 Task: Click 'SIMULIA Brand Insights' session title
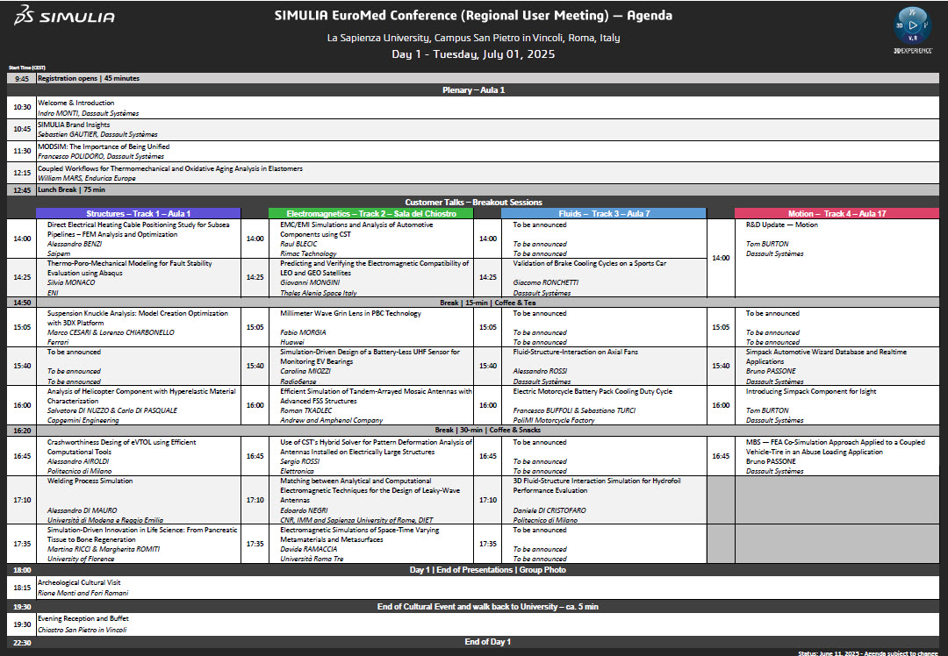(x=74, y=125)
